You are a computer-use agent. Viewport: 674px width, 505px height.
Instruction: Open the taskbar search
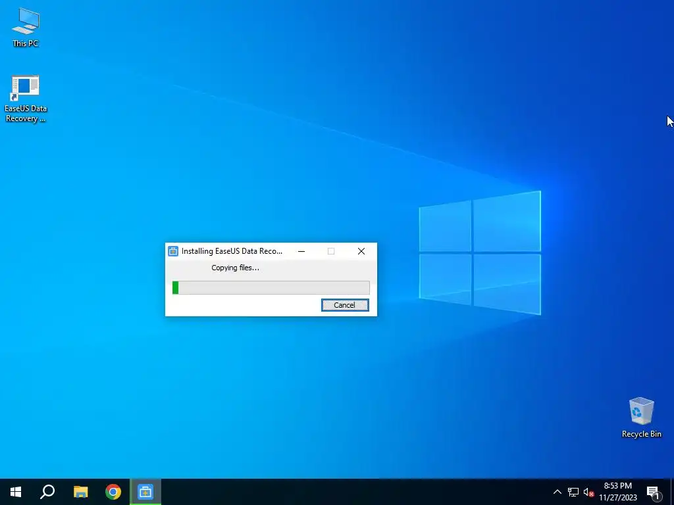47,492
